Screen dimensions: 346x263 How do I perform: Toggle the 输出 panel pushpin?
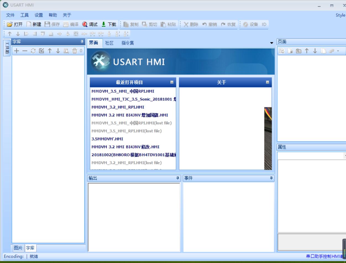pyautogui.click(x=178, y=178)
